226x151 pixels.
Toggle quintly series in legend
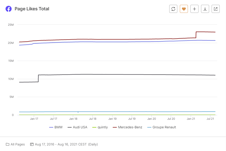(100, 127)
